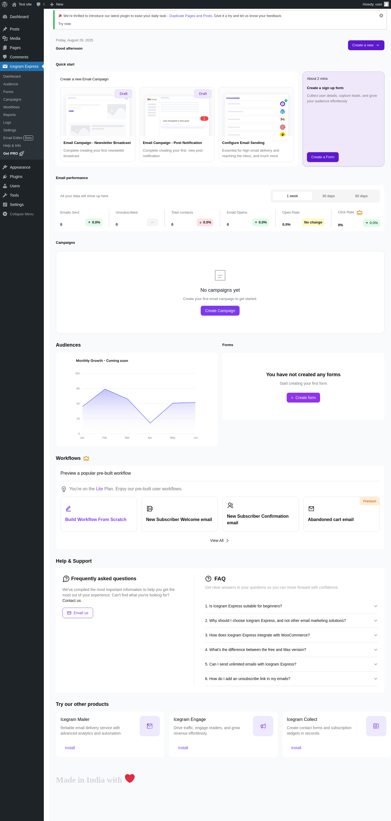This screenshot has height=821, width=391.
Task: Click the Lite plan link
Action: [x=99, y=489]
